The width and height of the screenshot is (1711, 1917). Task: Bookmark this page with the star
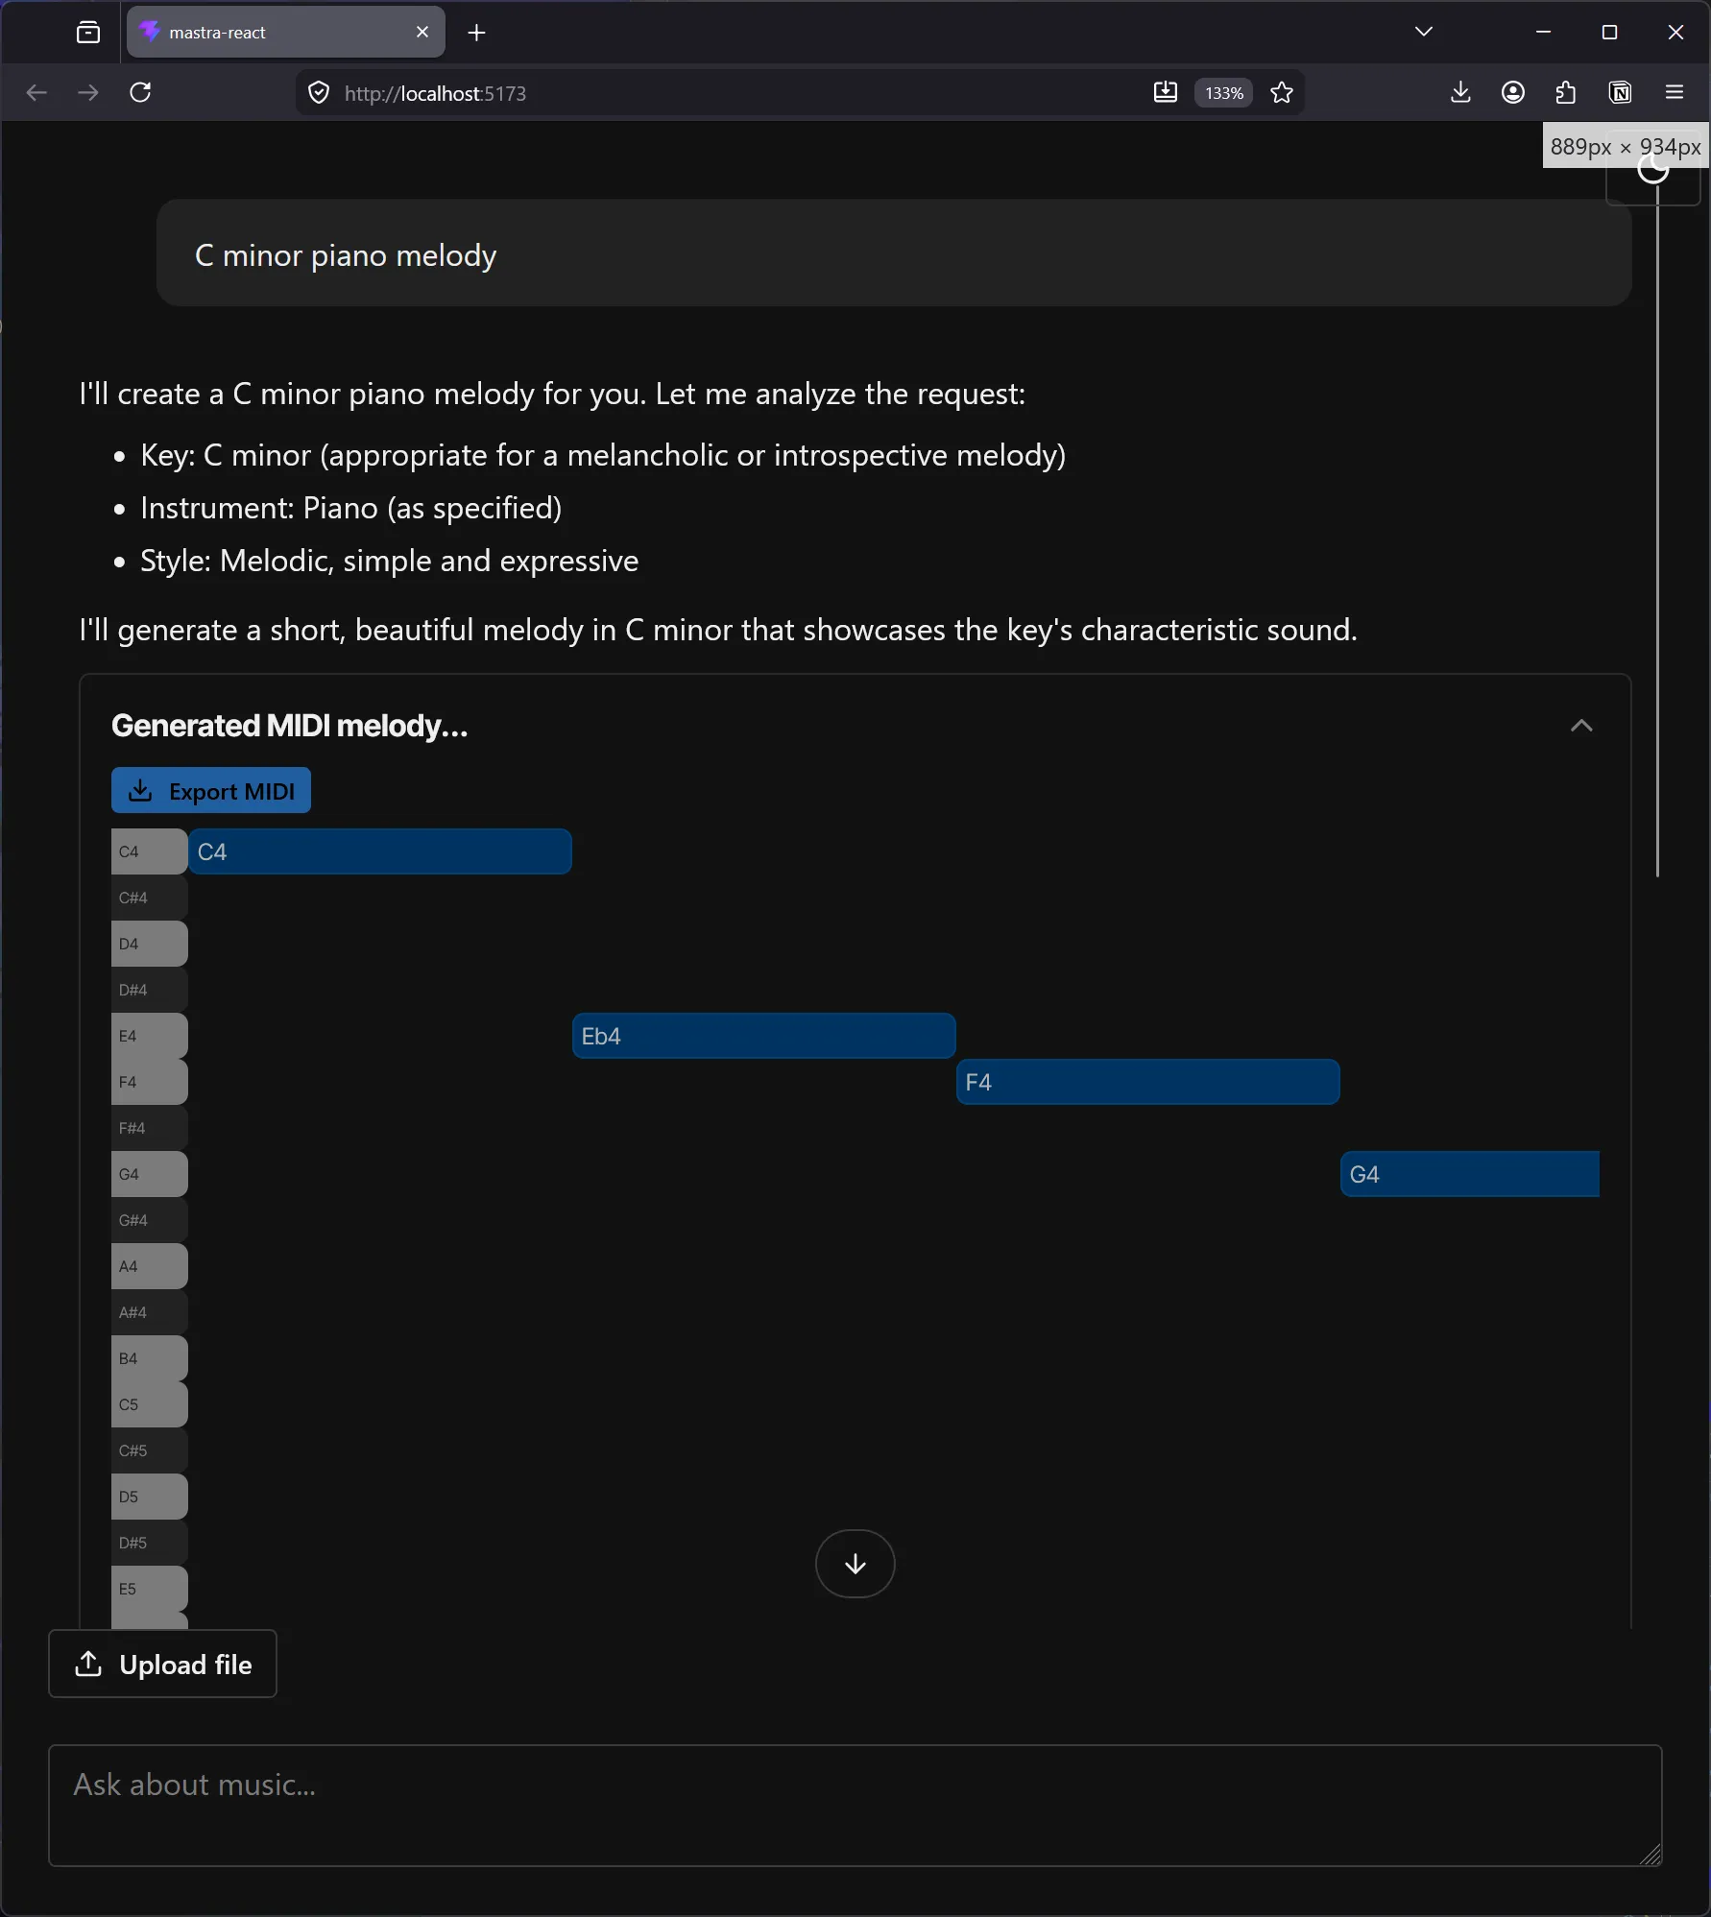[1284, 92]
